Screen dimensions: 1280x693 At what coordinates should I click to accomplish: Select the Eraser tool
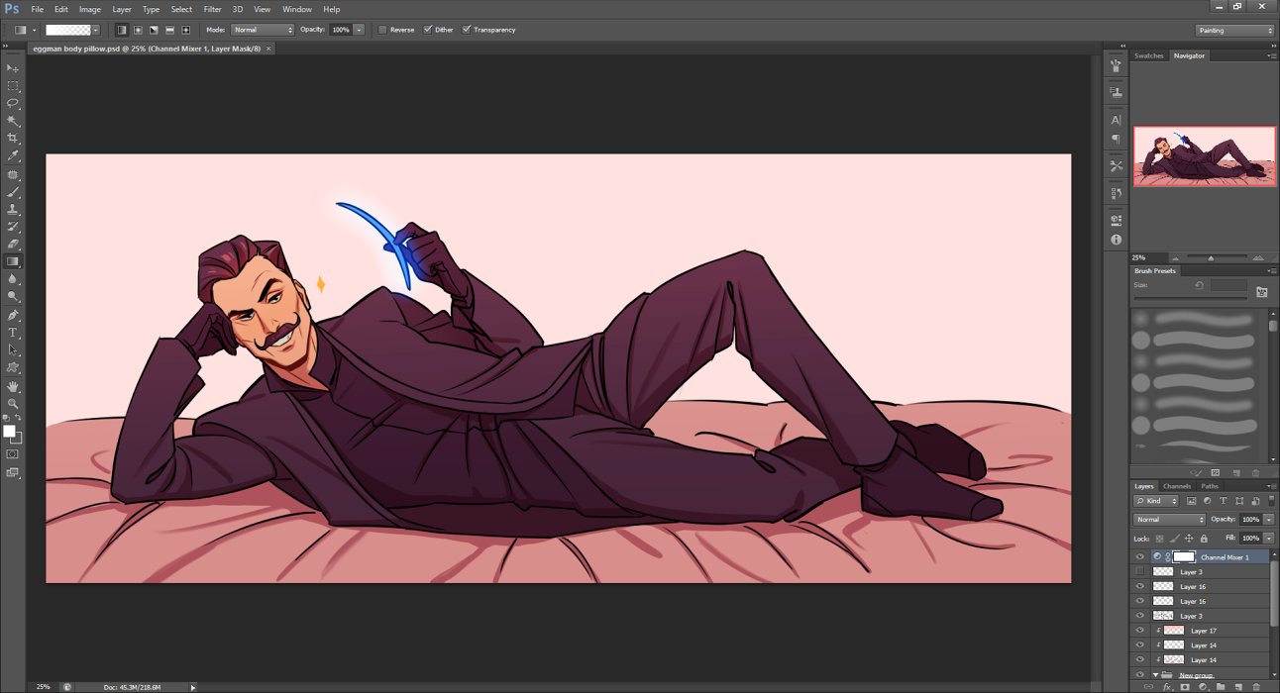(13, 245)
